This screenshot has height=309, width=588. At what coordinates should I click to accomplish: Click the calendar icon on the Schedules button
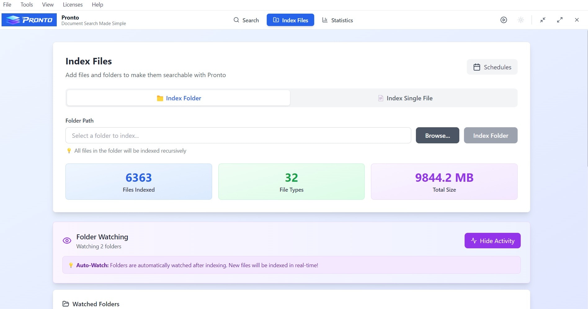(477, 67)
